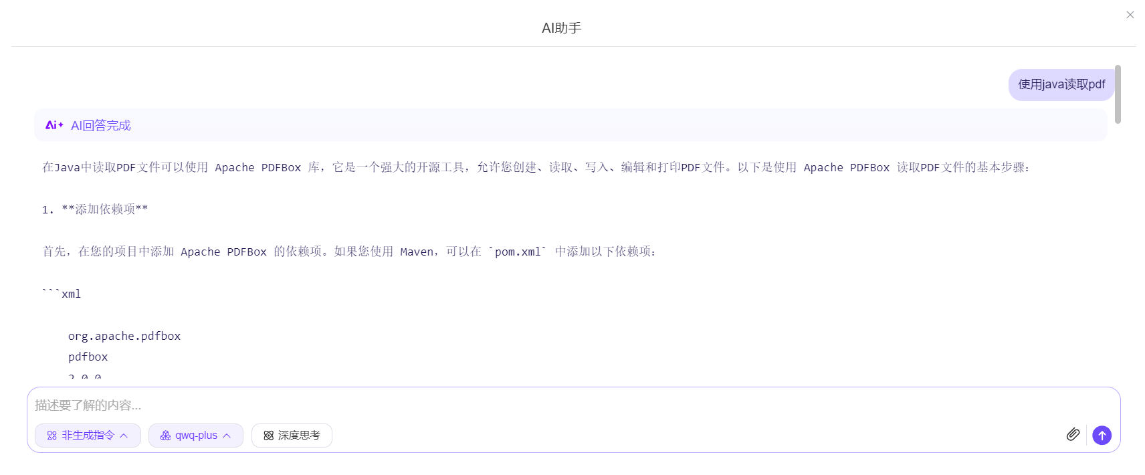
Task: Click the 添加依赖项 step heading
Action: tap(104, 209)
